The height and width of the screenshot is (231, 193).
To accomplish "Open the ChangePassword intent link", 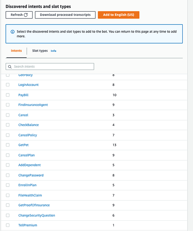I will [x=31, y=175].
